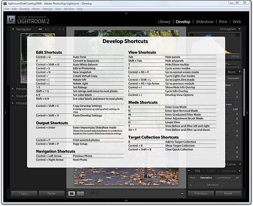Open the Before/After view options arrow

pyautogui.click(x=86, y=193)
